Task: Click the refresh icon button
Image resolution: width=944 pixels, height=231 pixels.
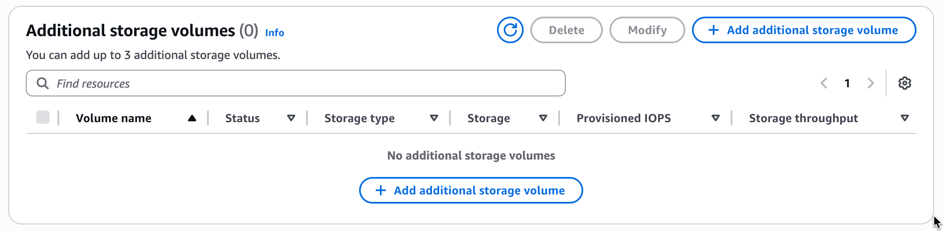Action: pyautogui.click(x=510, y=30)
